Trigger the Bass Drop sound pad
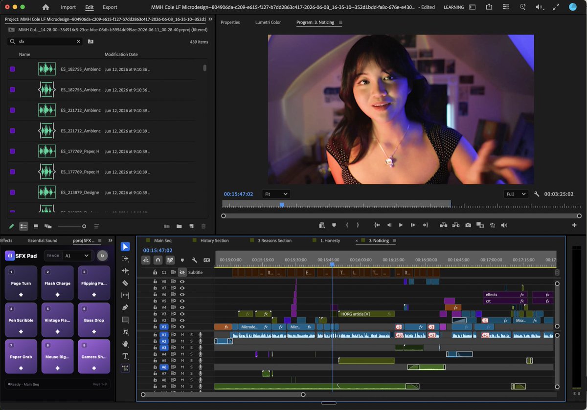The height and width of the screenshot is (410, 587). (94, 321)
